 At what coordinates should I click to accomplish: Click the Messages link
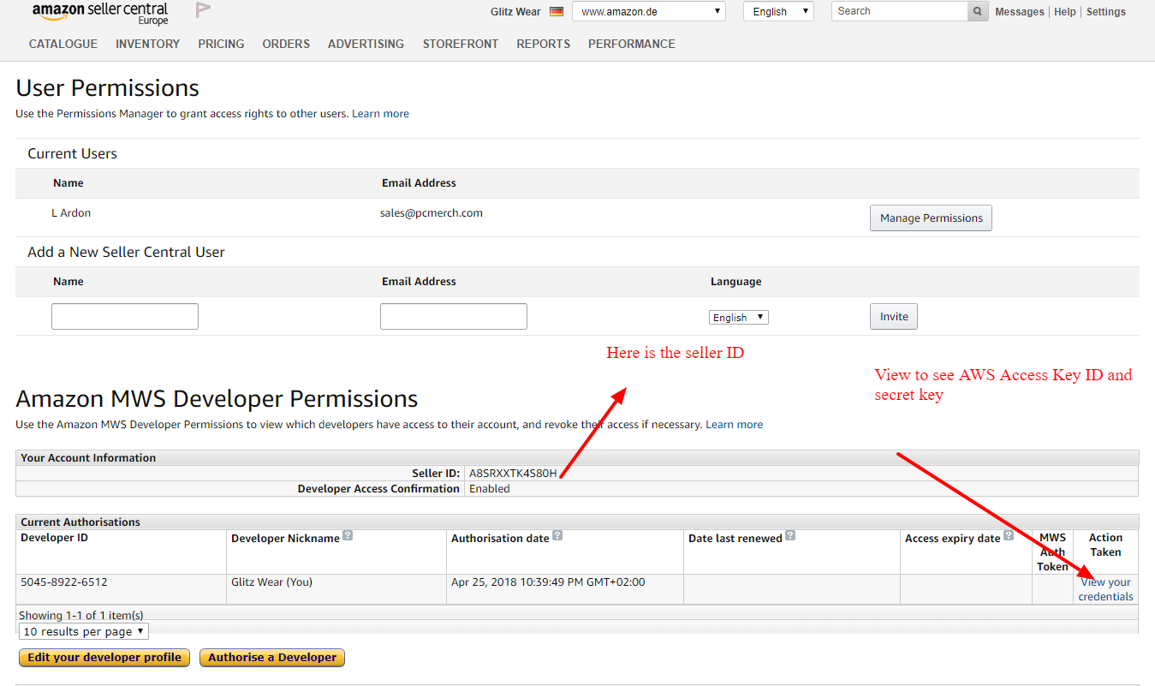tap(1020, 12)
